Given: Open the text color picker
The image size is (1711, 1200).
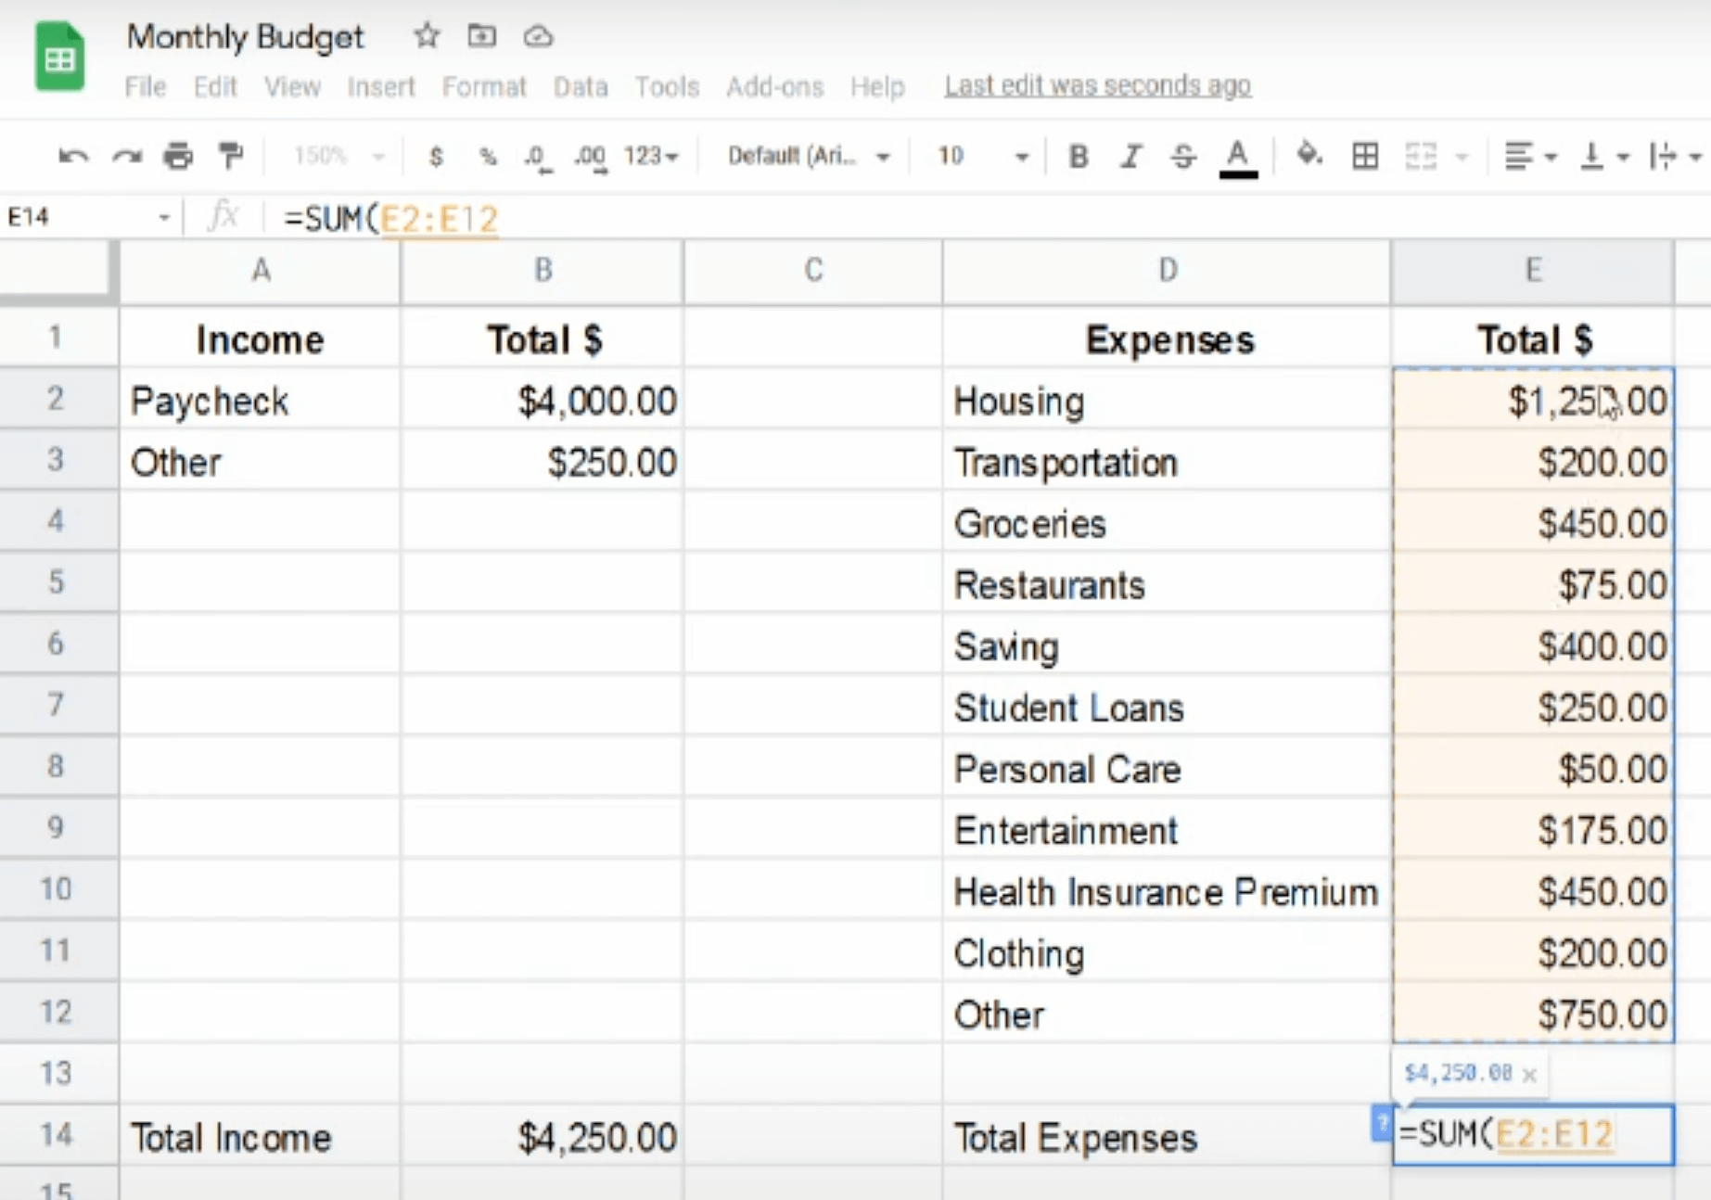Looking at the screenshot, I should click(1237, 157).
